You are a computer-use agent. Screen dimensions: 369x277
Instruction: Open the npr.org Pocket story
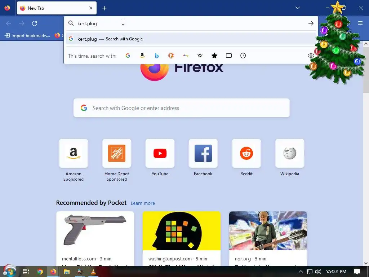(x=268, y=239)
